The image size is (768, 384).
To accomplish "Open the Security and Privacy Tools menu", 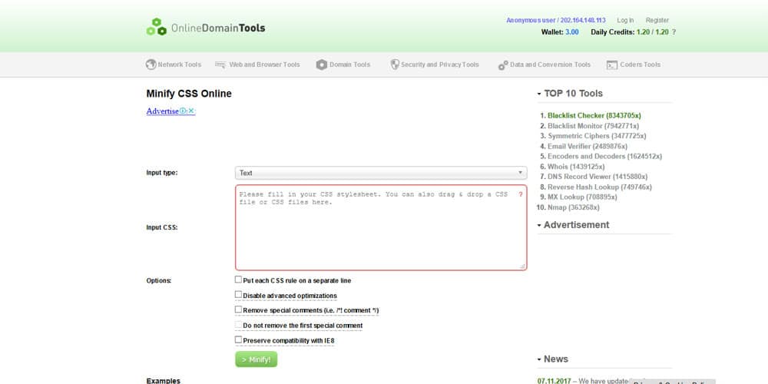I will coord(439,65).
